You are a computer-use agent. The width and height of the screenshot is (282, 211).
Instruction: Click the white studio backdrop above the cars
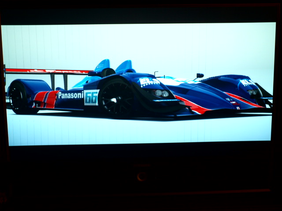pyautogui.click(x=176, y=44)
